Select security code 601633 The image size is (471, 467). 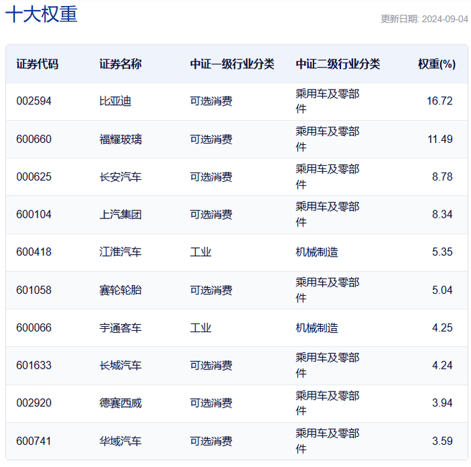point(34,366)
